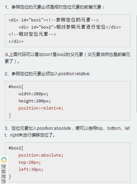Screen dimensions: 137x184
Task: Click the closing </div> tag line
Action: (x=16, y=41)
